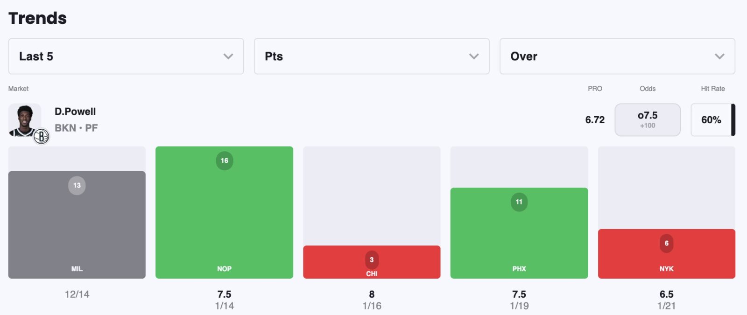
Task: Click the Brooklyn Nets team logo badge
Action: (x=42, y=136)
